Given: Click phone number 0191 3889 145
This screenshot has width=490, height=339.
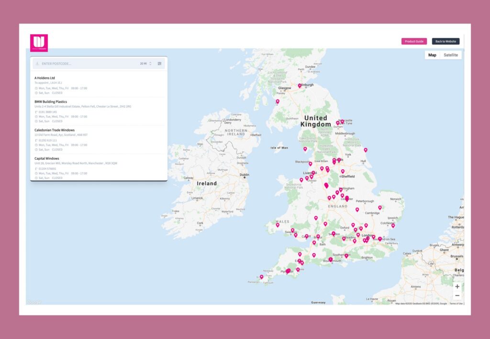Looking at the screenshot, I should 47,112.
